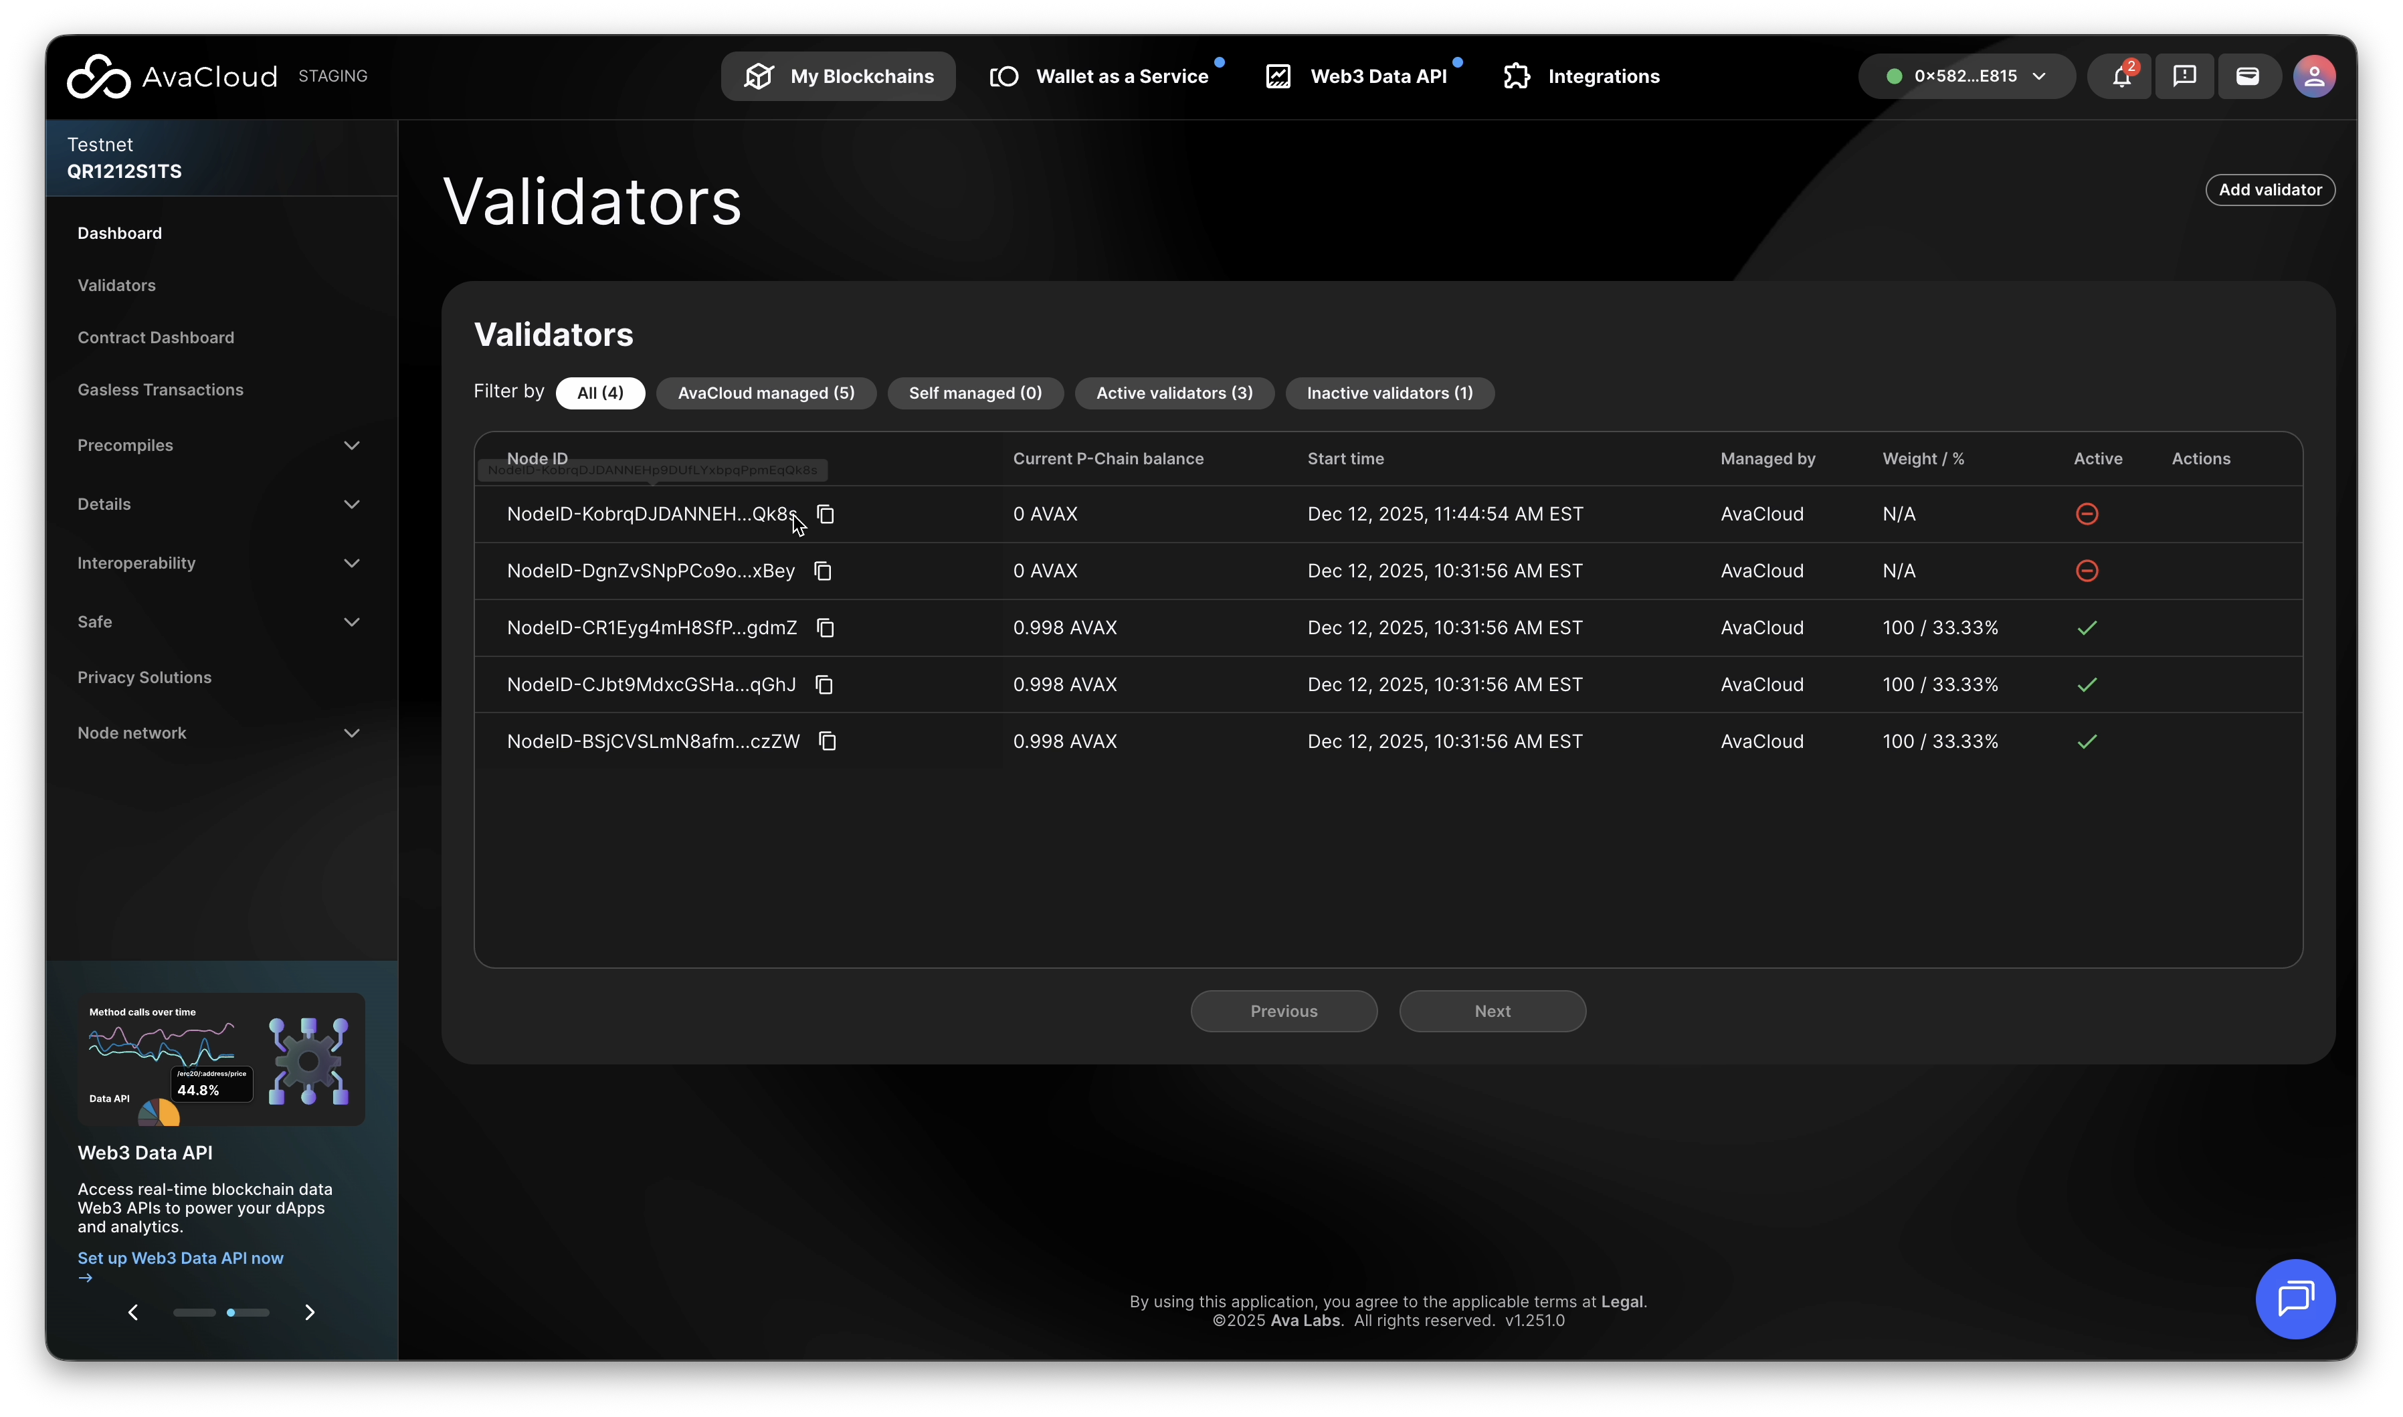Open the user profile avatar

tap(2314, 76)
